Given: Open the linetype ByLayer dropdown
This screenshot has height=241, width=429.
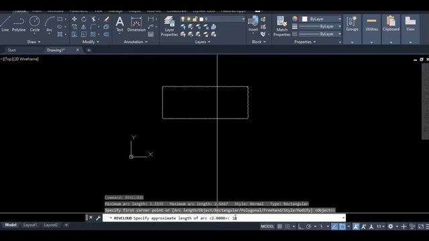Looking at the screenshot, I should (x=320, y=34).
